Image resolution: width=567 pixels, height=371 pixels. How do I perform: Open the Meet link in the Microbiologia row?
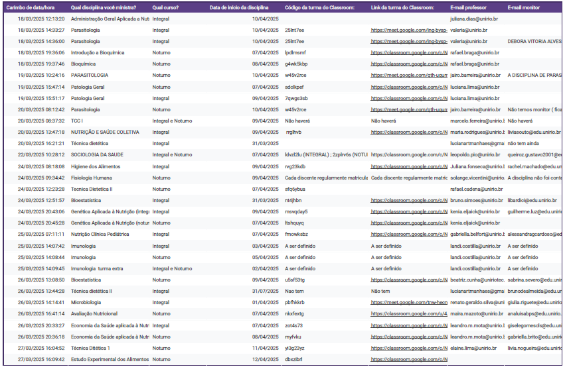tap(408, 303)
